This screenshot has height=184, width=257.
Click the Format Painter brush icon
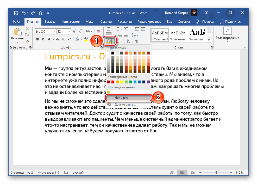click(27, 41)
